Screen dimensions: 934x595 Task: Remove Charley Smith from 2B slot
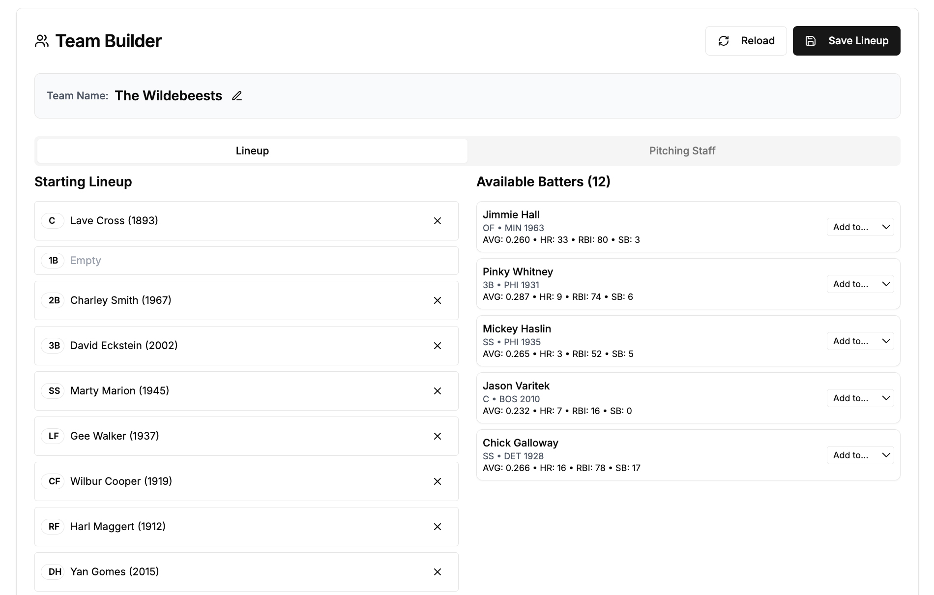pyautogui.click(x=438, y=300)
